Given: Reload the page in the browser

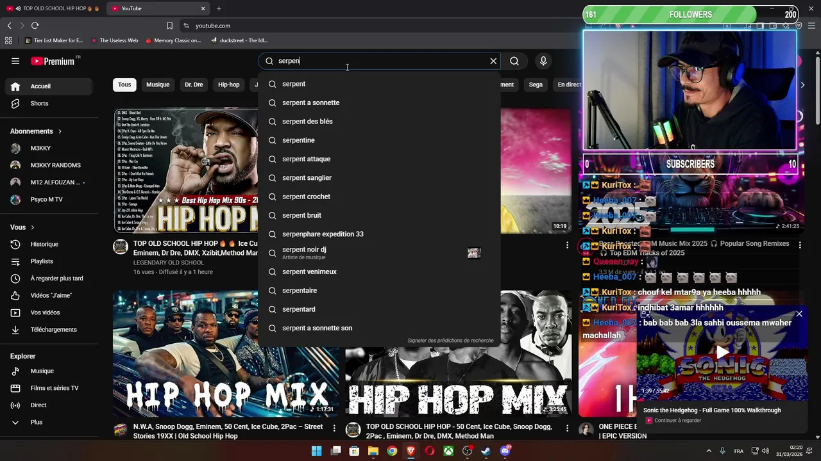Looking at the screenshot, I should pos(35,26).
